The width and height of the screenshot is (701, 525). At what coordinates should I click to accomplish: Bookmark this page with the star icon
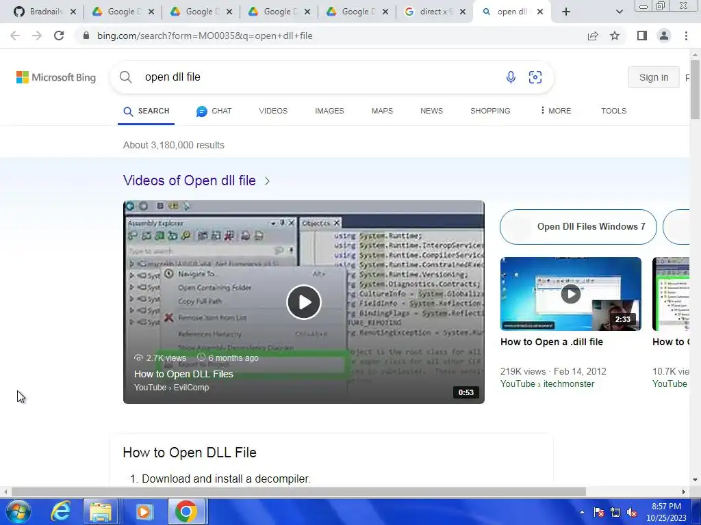point(615,36)
